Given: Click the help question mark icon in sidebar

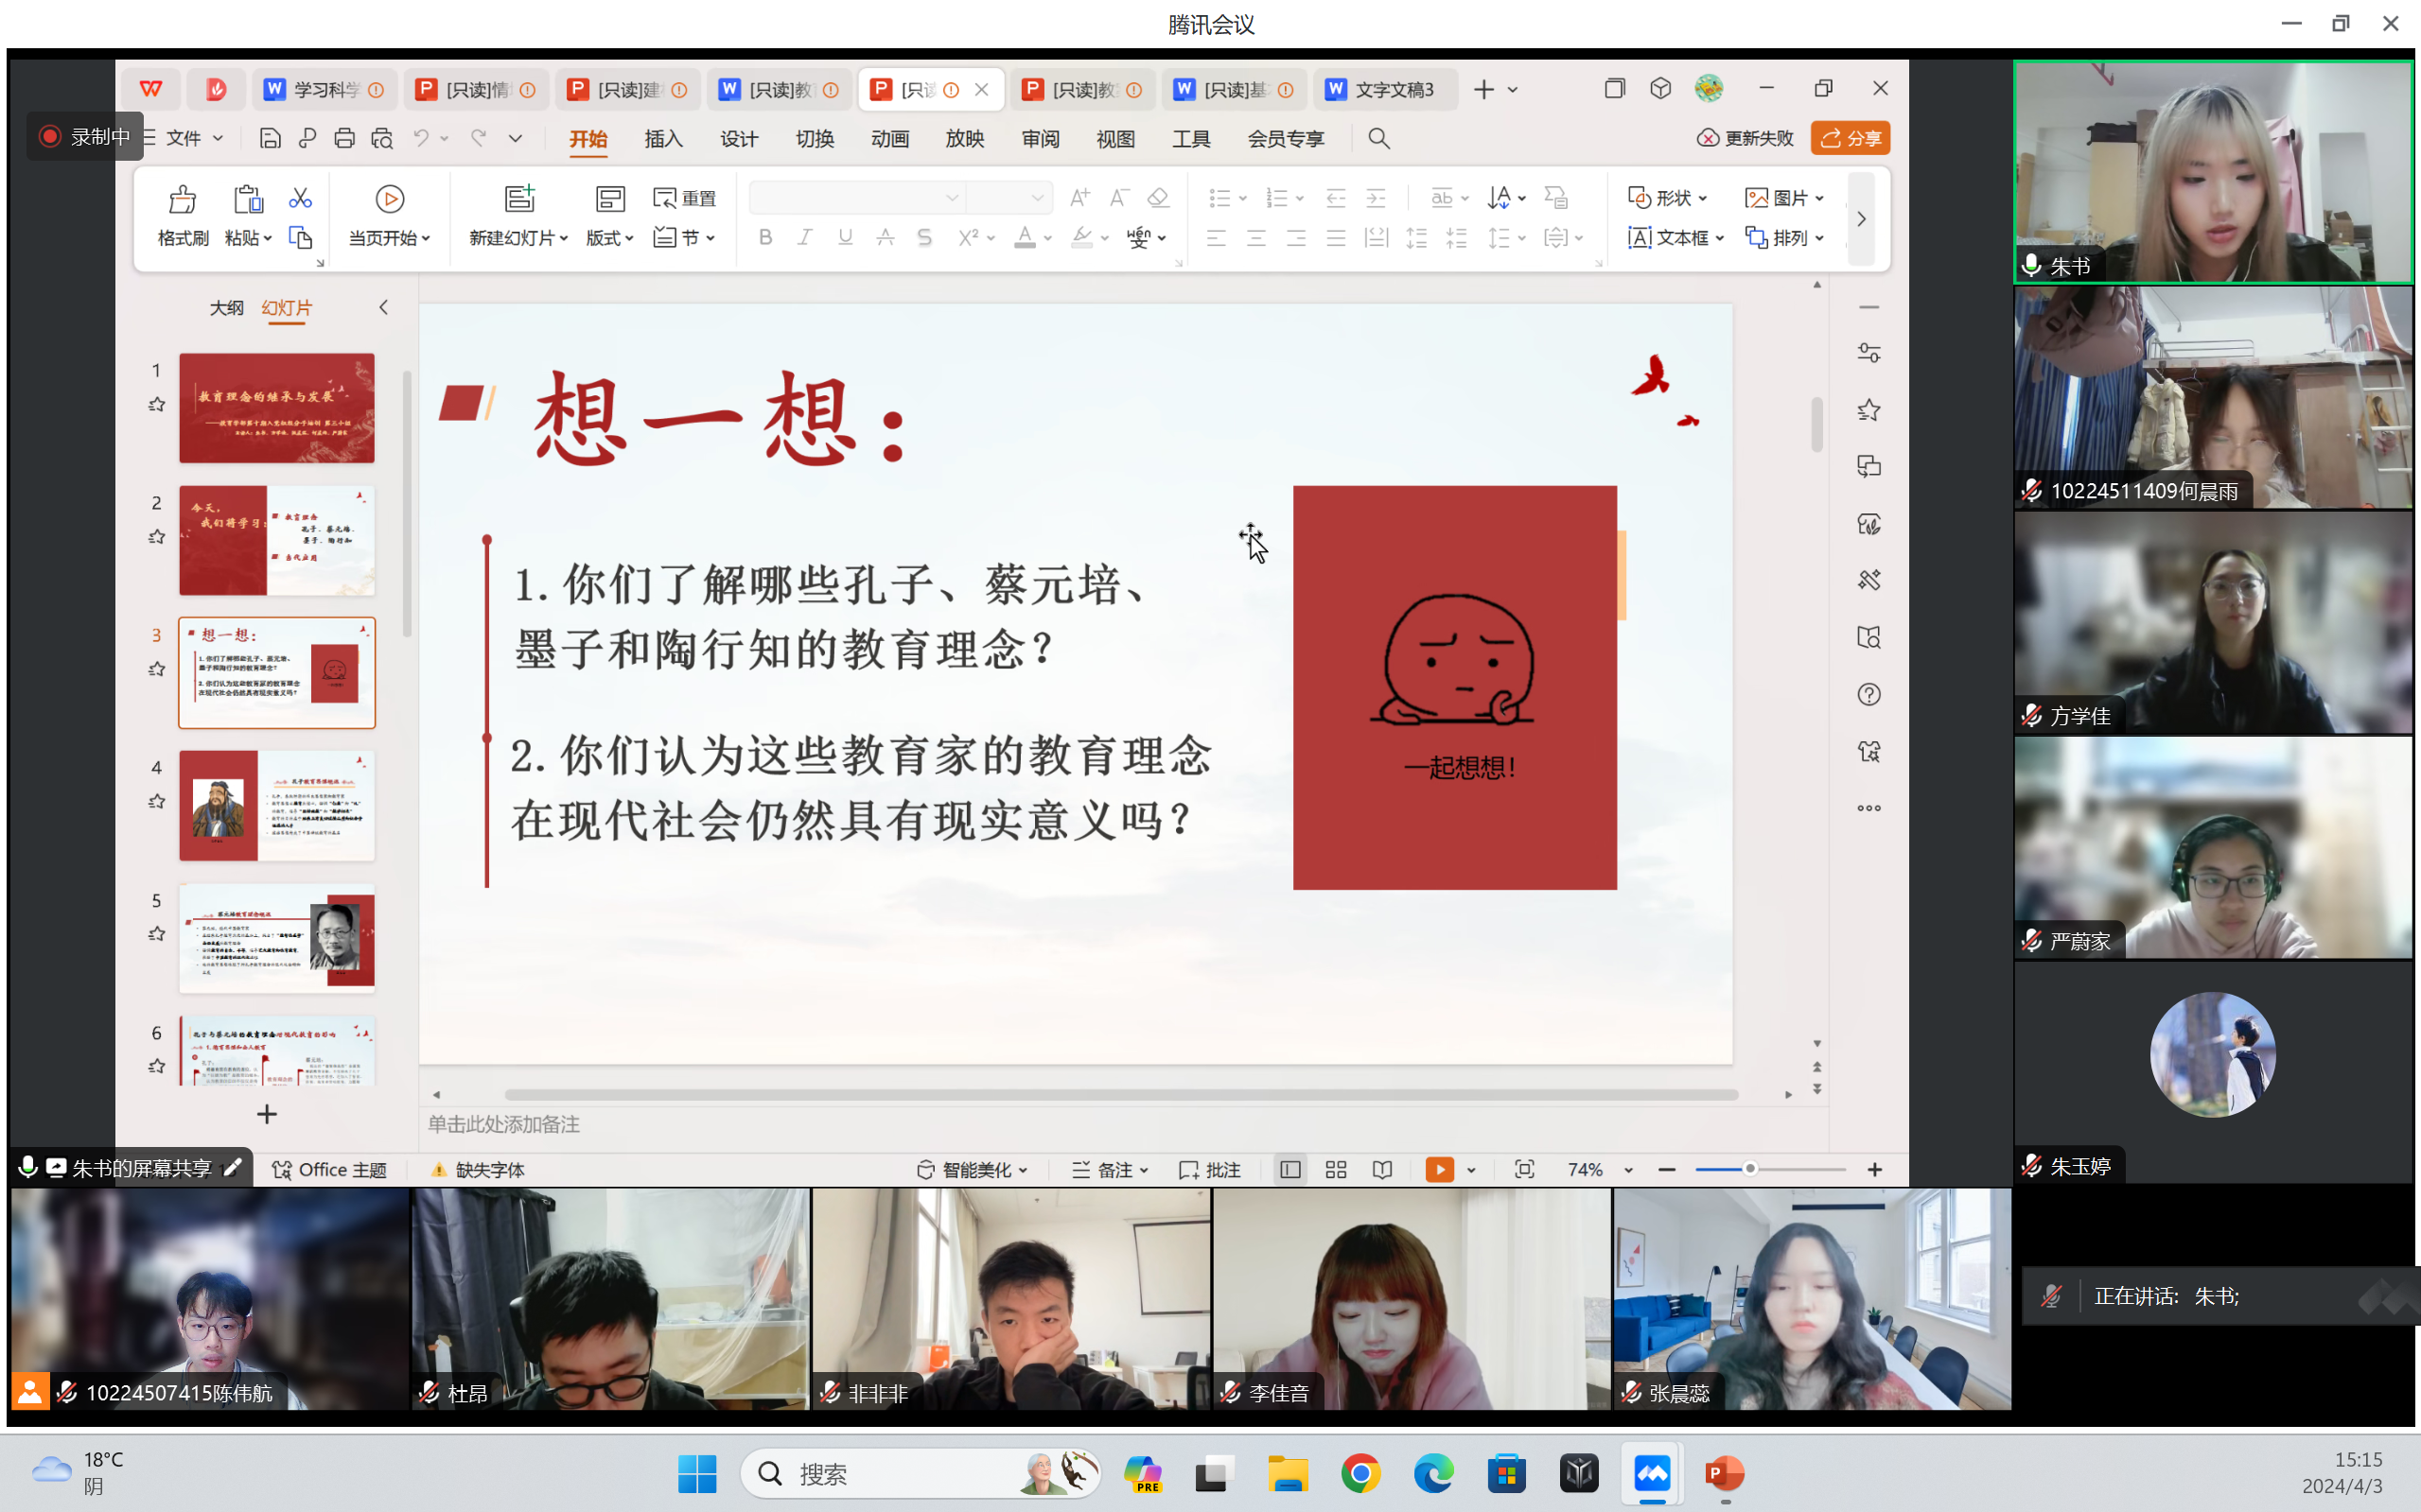Looking at the screenshot, I should coord(1868,695).
